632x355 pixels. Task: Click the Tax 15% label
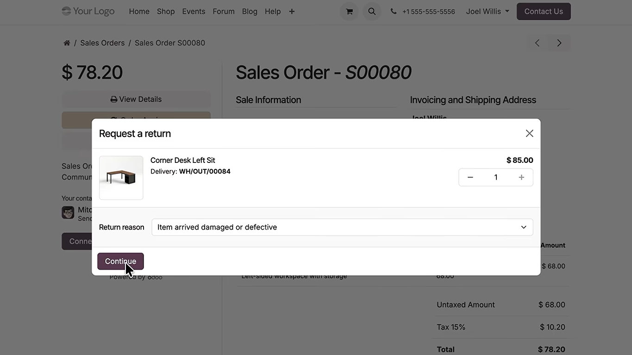(x=451, y=327)
